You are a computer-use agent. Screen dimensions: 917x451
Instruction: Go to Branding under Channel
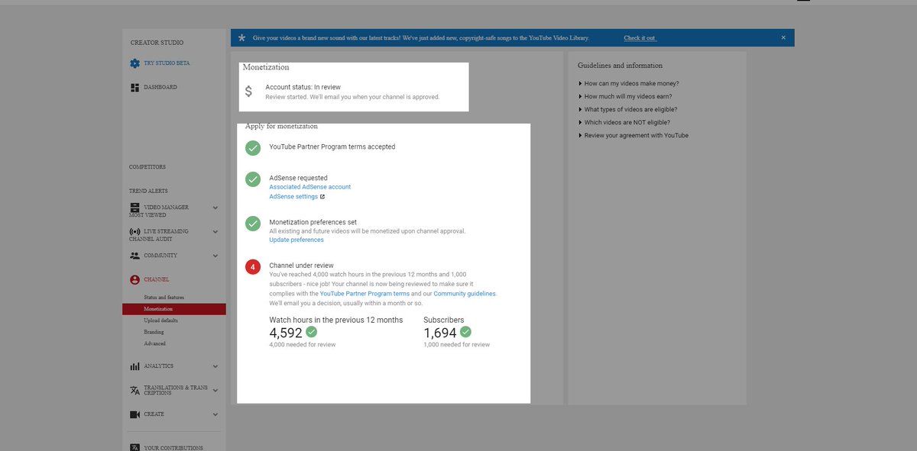tap(154, 332)
